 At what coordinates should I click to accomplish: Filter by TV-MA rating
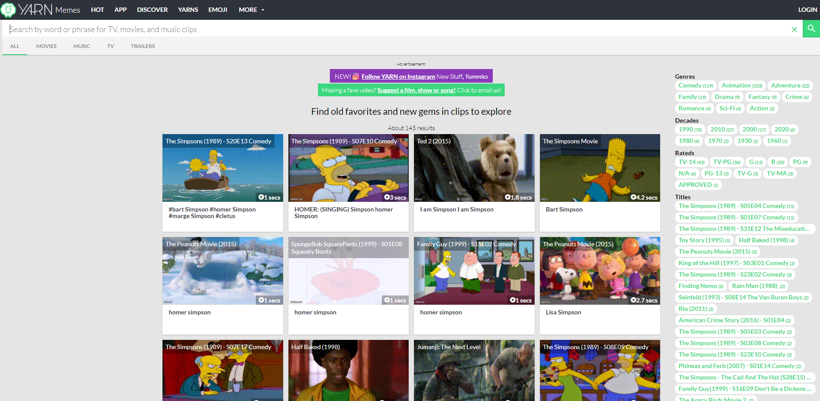(780, 173)
